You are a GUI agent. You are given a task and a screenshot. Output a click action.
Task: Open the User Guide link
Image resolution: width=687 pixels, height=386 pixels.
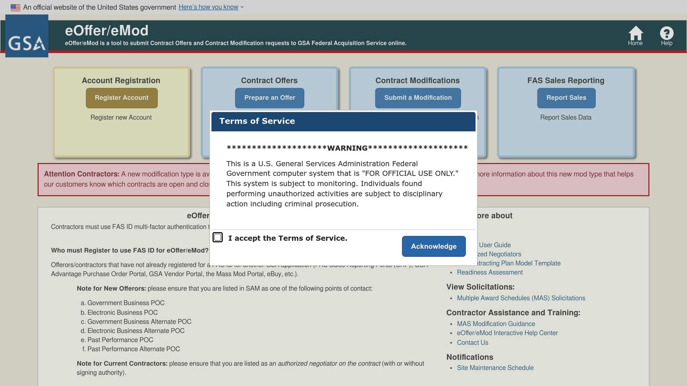point(495,245)
